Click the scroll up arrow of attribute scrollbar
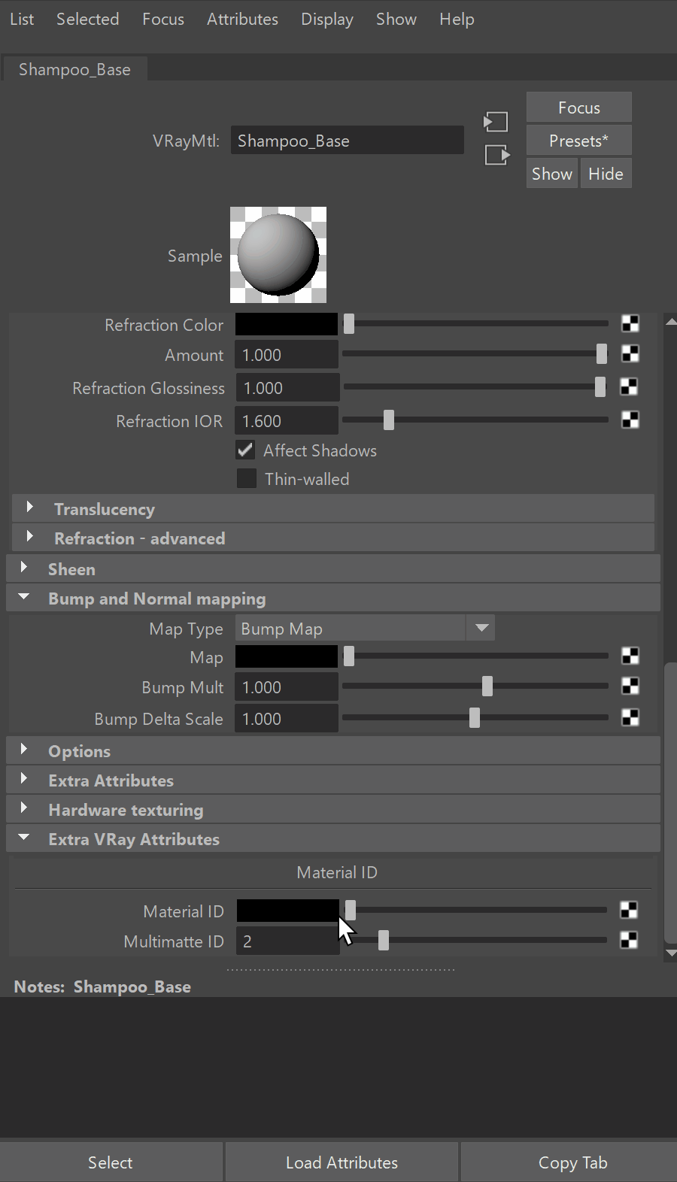 tap(671, 321)
